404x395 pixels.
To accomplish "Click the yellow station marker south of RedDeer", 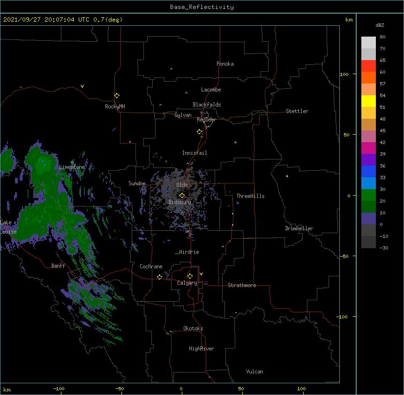I will (x=199, y=131).
